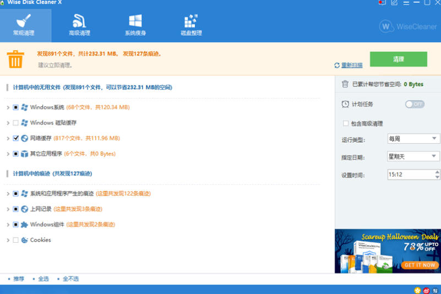Image resolution: width=441 pixels, height=294 pixels.
Task: Open the 指定日期 星期天 dropdown
Action: (413, 156)
